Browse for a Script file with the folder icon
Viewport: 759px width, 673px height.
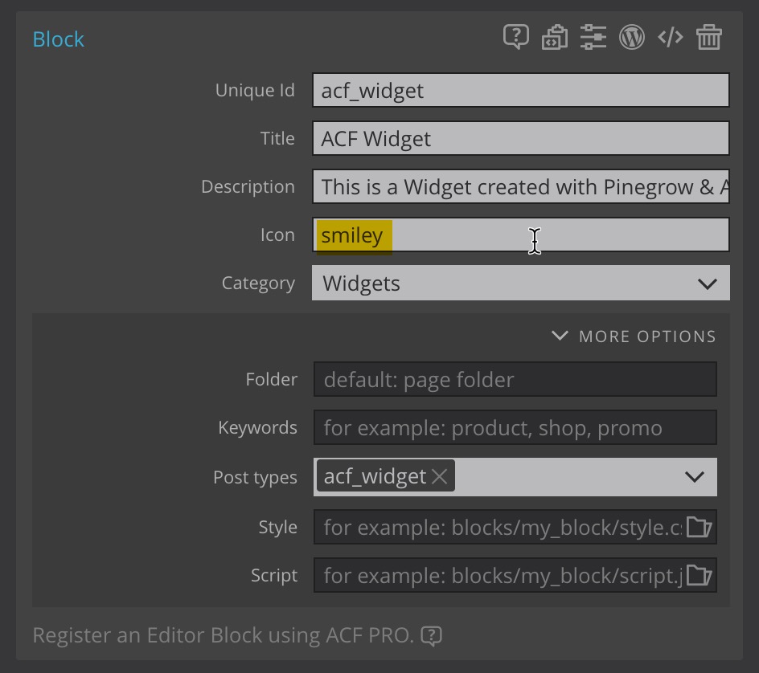coord(699,575)
